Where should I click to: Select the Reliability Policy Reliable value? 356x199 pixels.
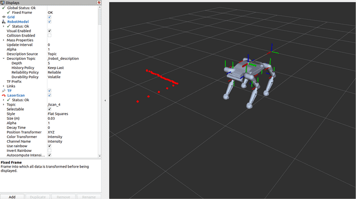click(x=54, y=72)
